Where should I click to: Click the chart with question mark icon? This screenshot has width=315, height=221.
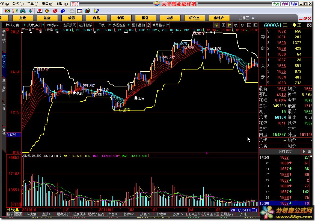point(40,11)
